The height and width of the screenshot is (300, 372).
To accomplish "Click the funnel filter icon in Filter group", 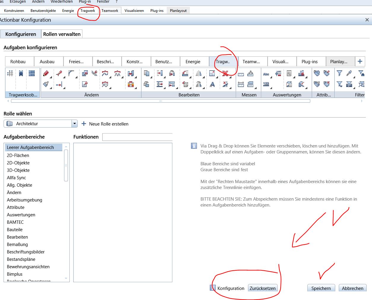I will pyautogui.click(x=339, y=73).
